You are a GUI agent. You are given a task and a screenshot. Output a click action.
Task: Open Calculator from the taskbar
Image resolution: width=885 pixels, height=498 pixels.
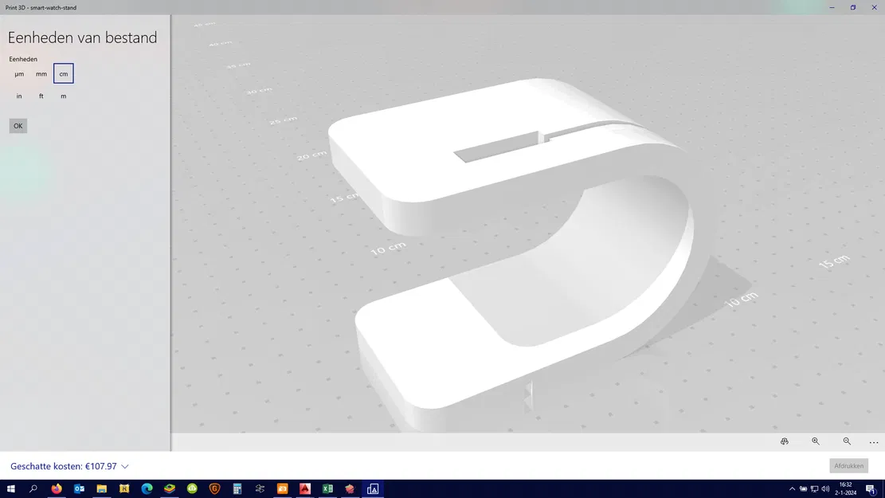coord(237,489)
